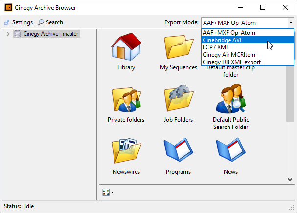Open the News book icon

coord(231,150)
